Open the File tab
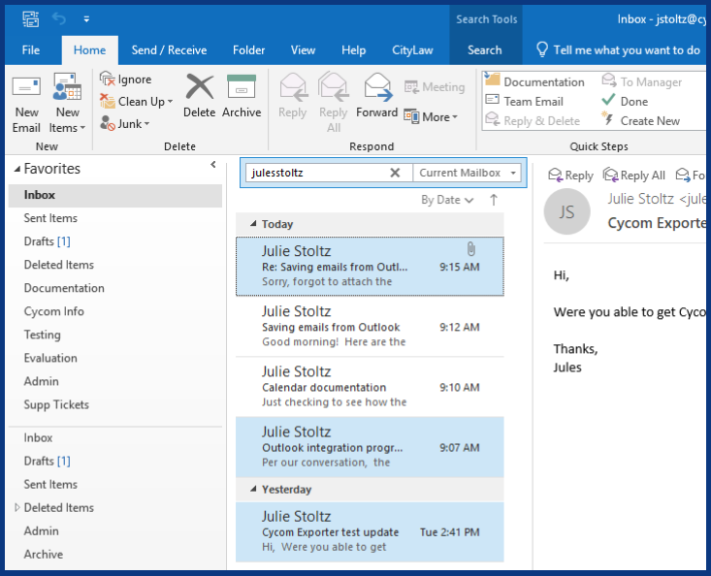 point(31,49)
